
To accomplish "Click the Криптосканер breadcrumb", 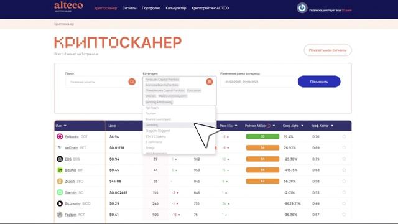I will point(64,24).
